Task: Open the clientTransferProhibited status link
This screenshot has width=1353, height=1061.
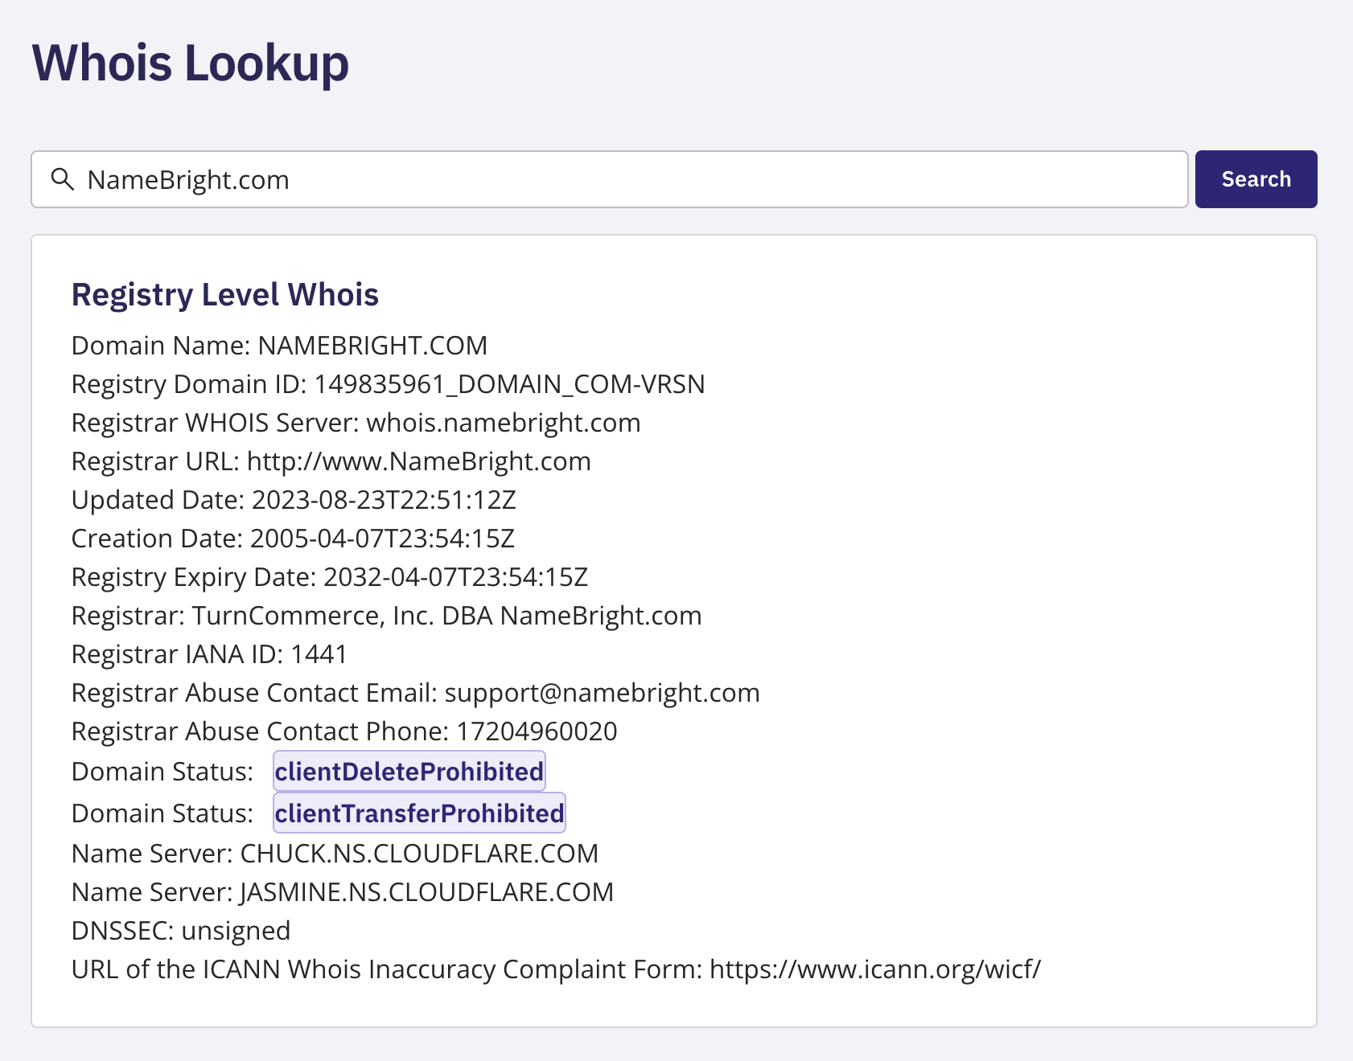Action: pos(419,813)
